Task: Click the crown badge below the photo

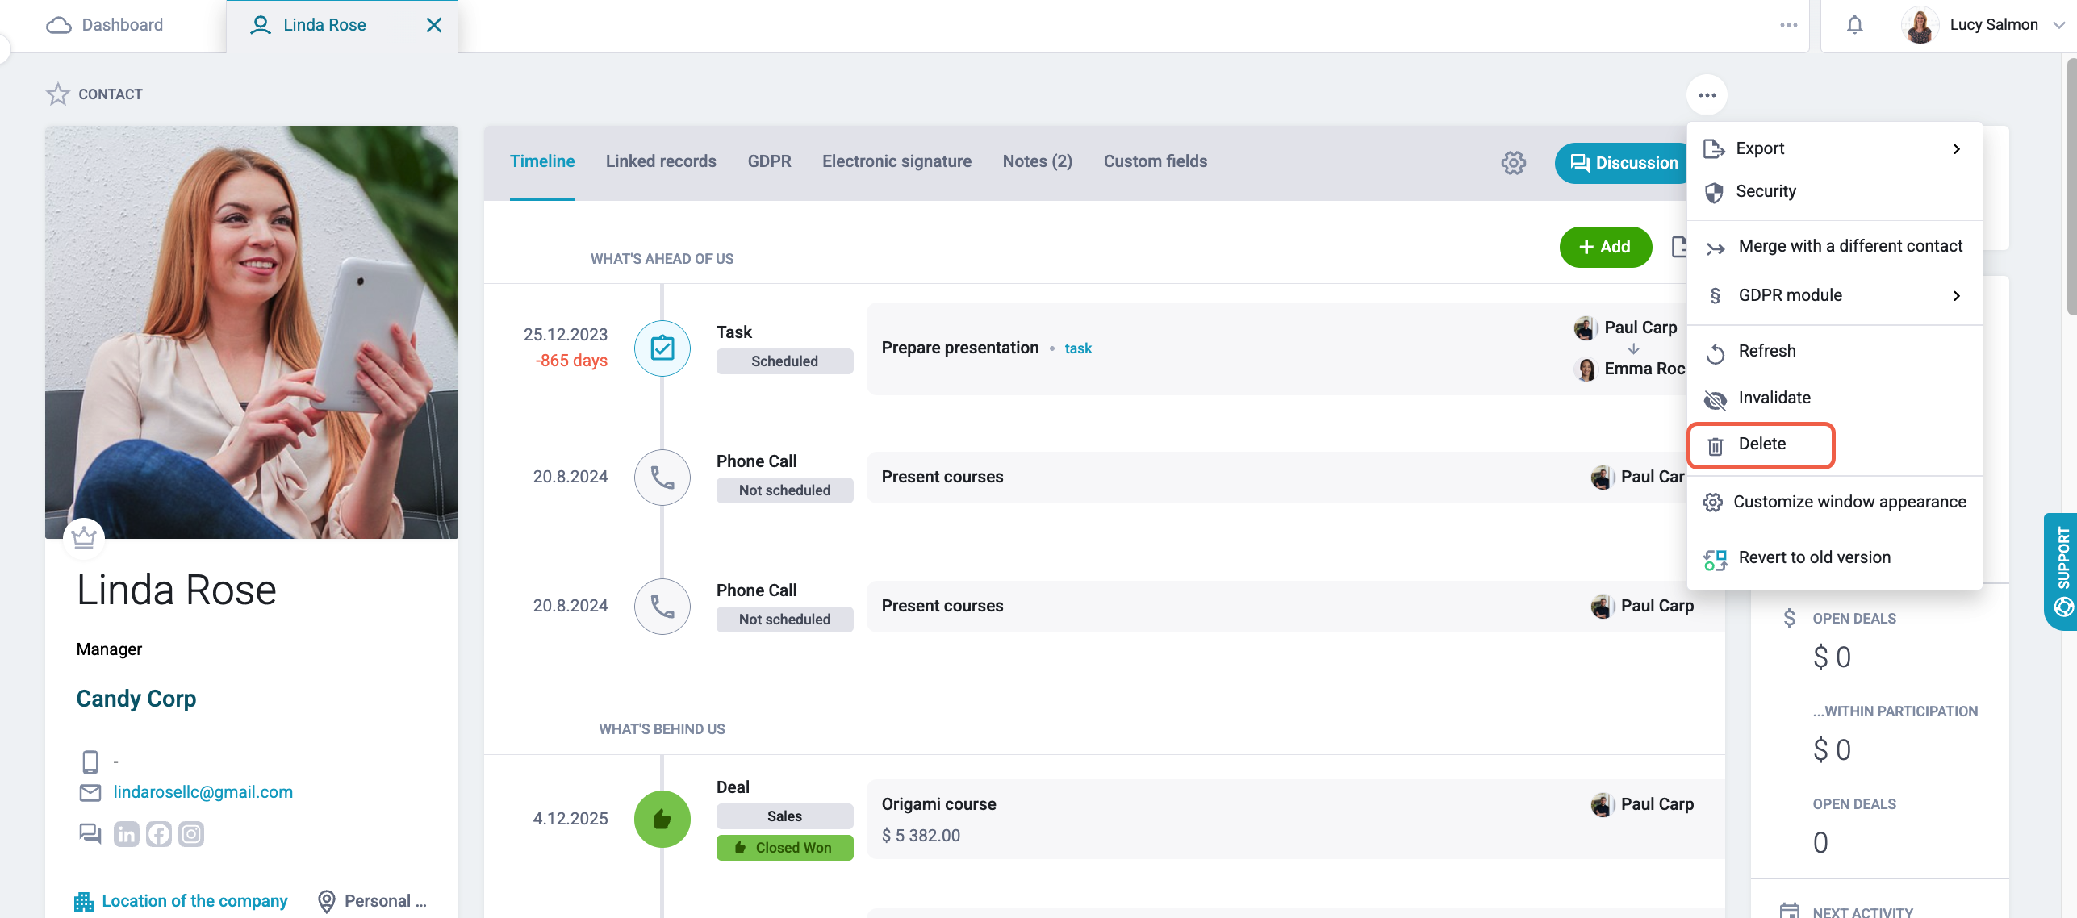Action: pos(84,537)
